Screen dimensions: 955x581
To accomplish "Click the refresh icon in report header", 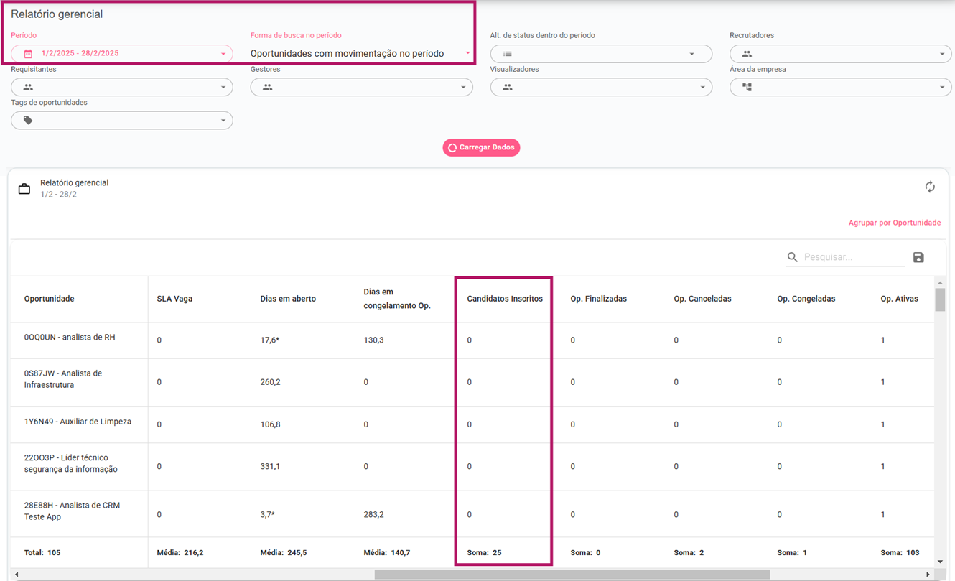I will 930,187.
